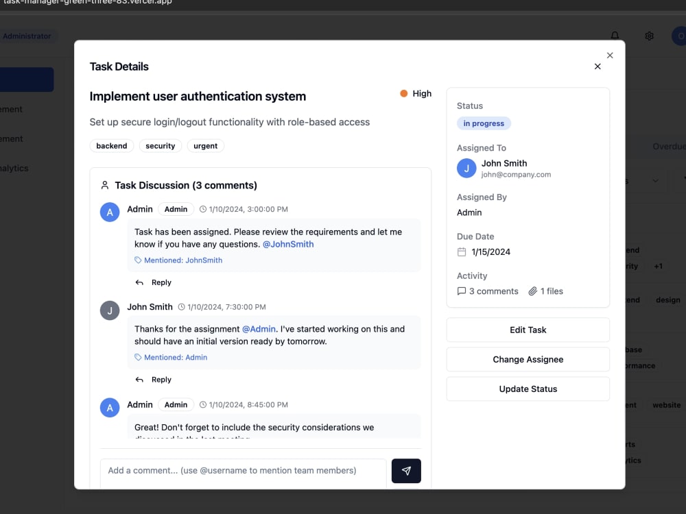Click Admin role badge on first comment
This screenshot has width=686, height=514.
176,209
